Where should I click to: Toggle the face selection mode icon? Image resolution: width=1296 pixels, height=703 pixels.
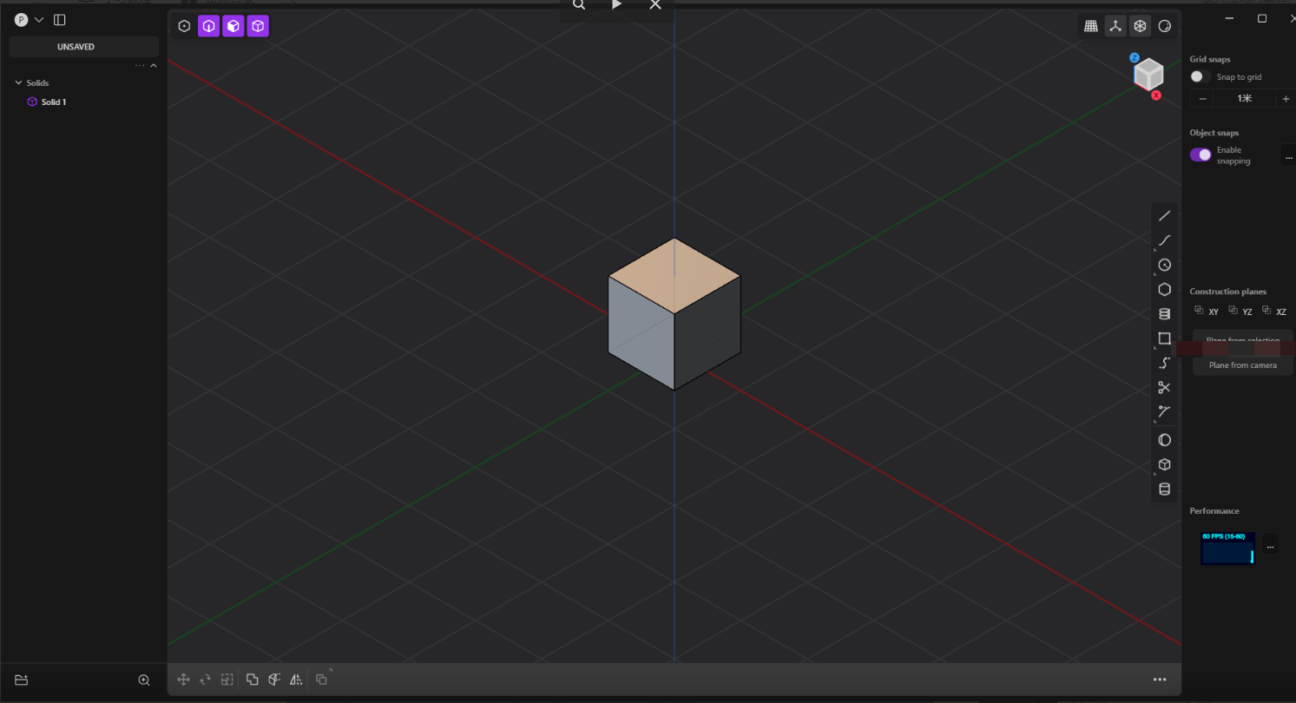pos(233,26)
